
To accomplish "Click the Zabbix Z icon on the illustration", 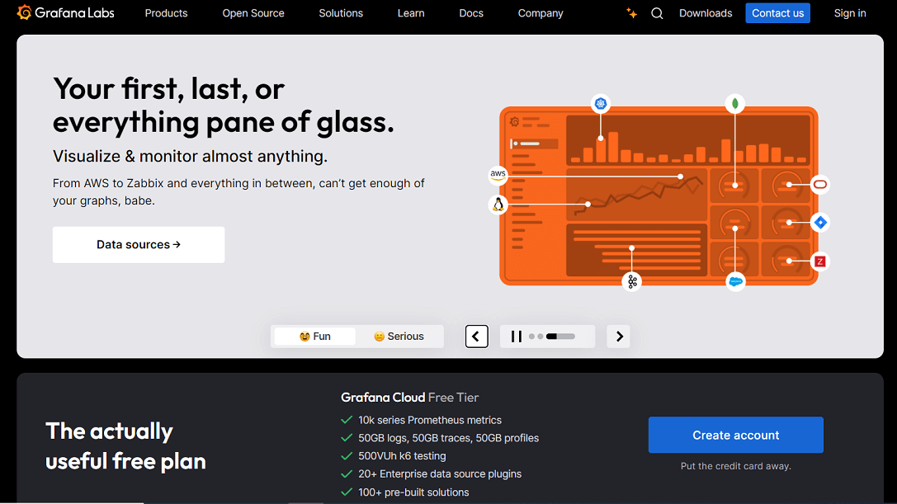I will point(819,261).
